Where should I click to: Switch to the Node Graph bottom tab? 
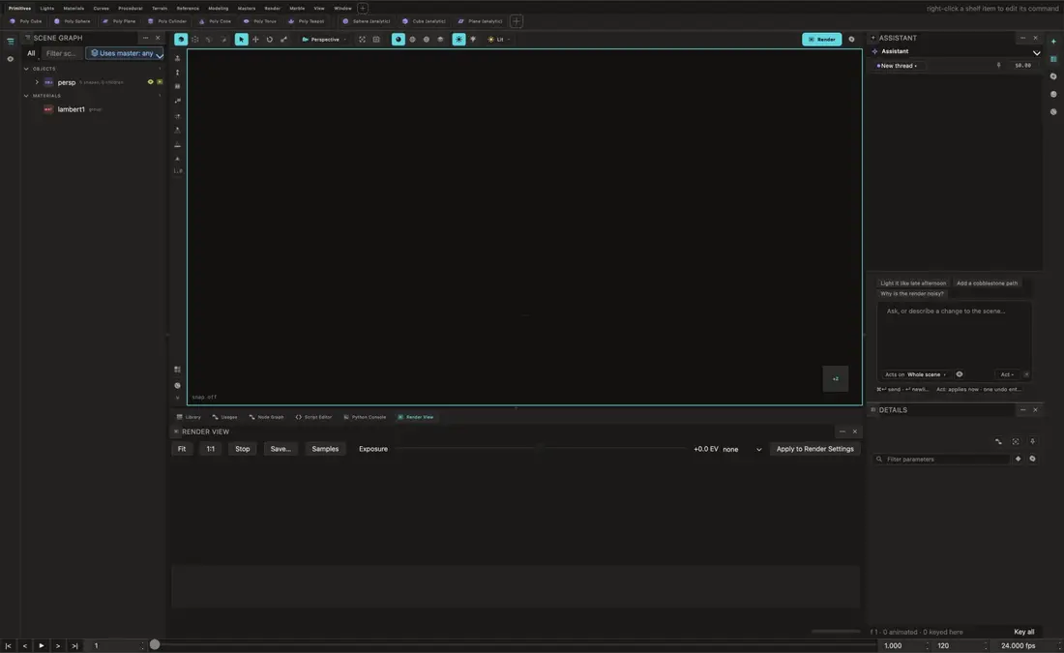click(266, 417)
